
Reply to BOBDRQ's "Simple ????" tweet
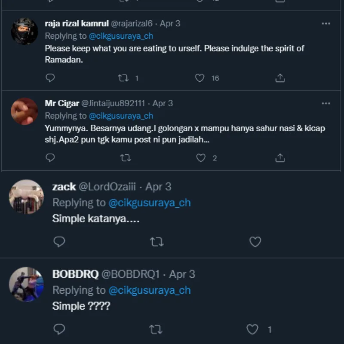[x=59, y=329]
